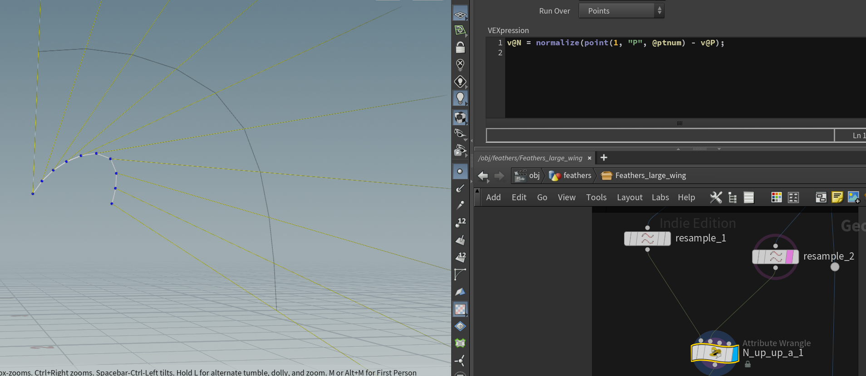Select the resample_1 node
866x376 pixels.
pyautogui.click(x=647, y=239)
